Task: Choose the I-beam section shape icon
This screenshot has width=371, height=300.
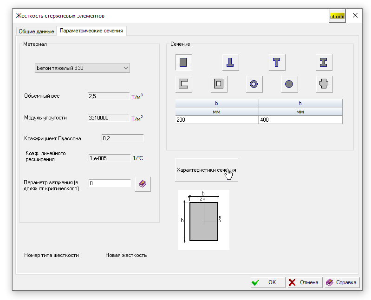Action: [x=324, y=62]
